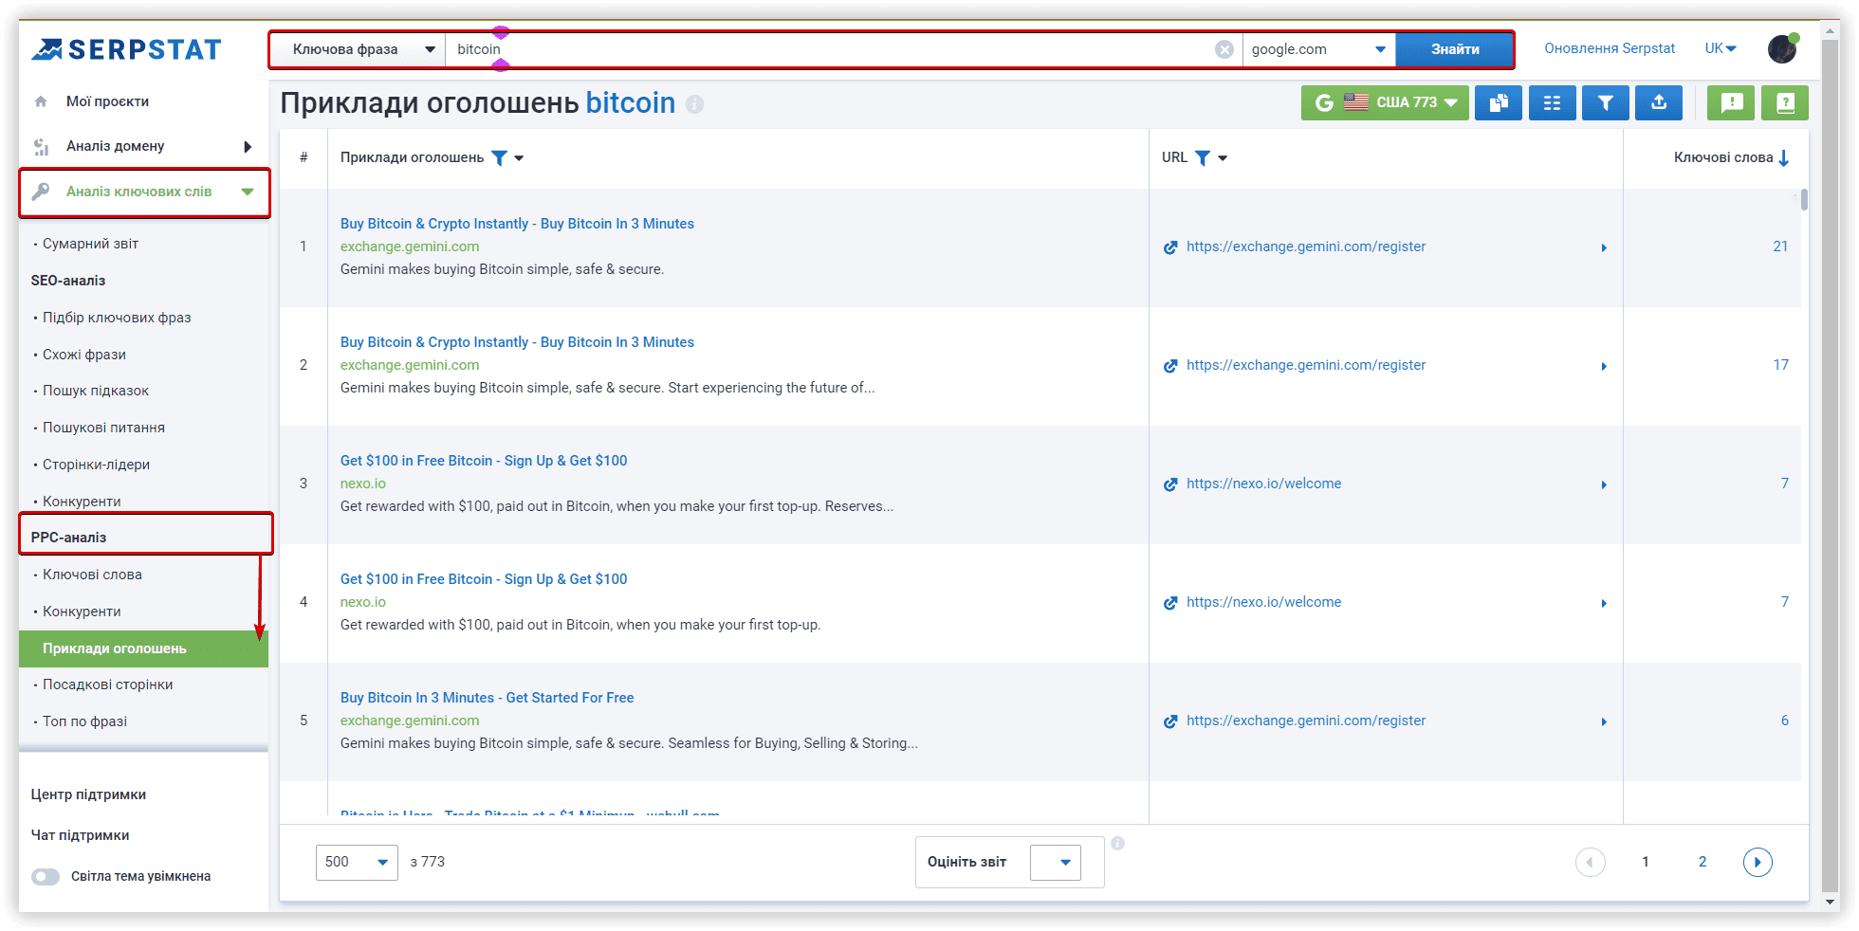Clear the search field with the X icon
Screen dimensions: 1859x931
1224,49
